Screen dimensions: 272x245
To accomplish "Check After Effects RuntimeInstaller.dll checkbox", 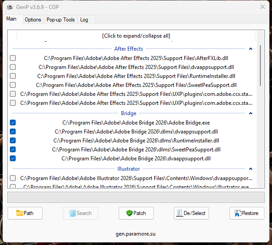I will (x=13, y=76).
